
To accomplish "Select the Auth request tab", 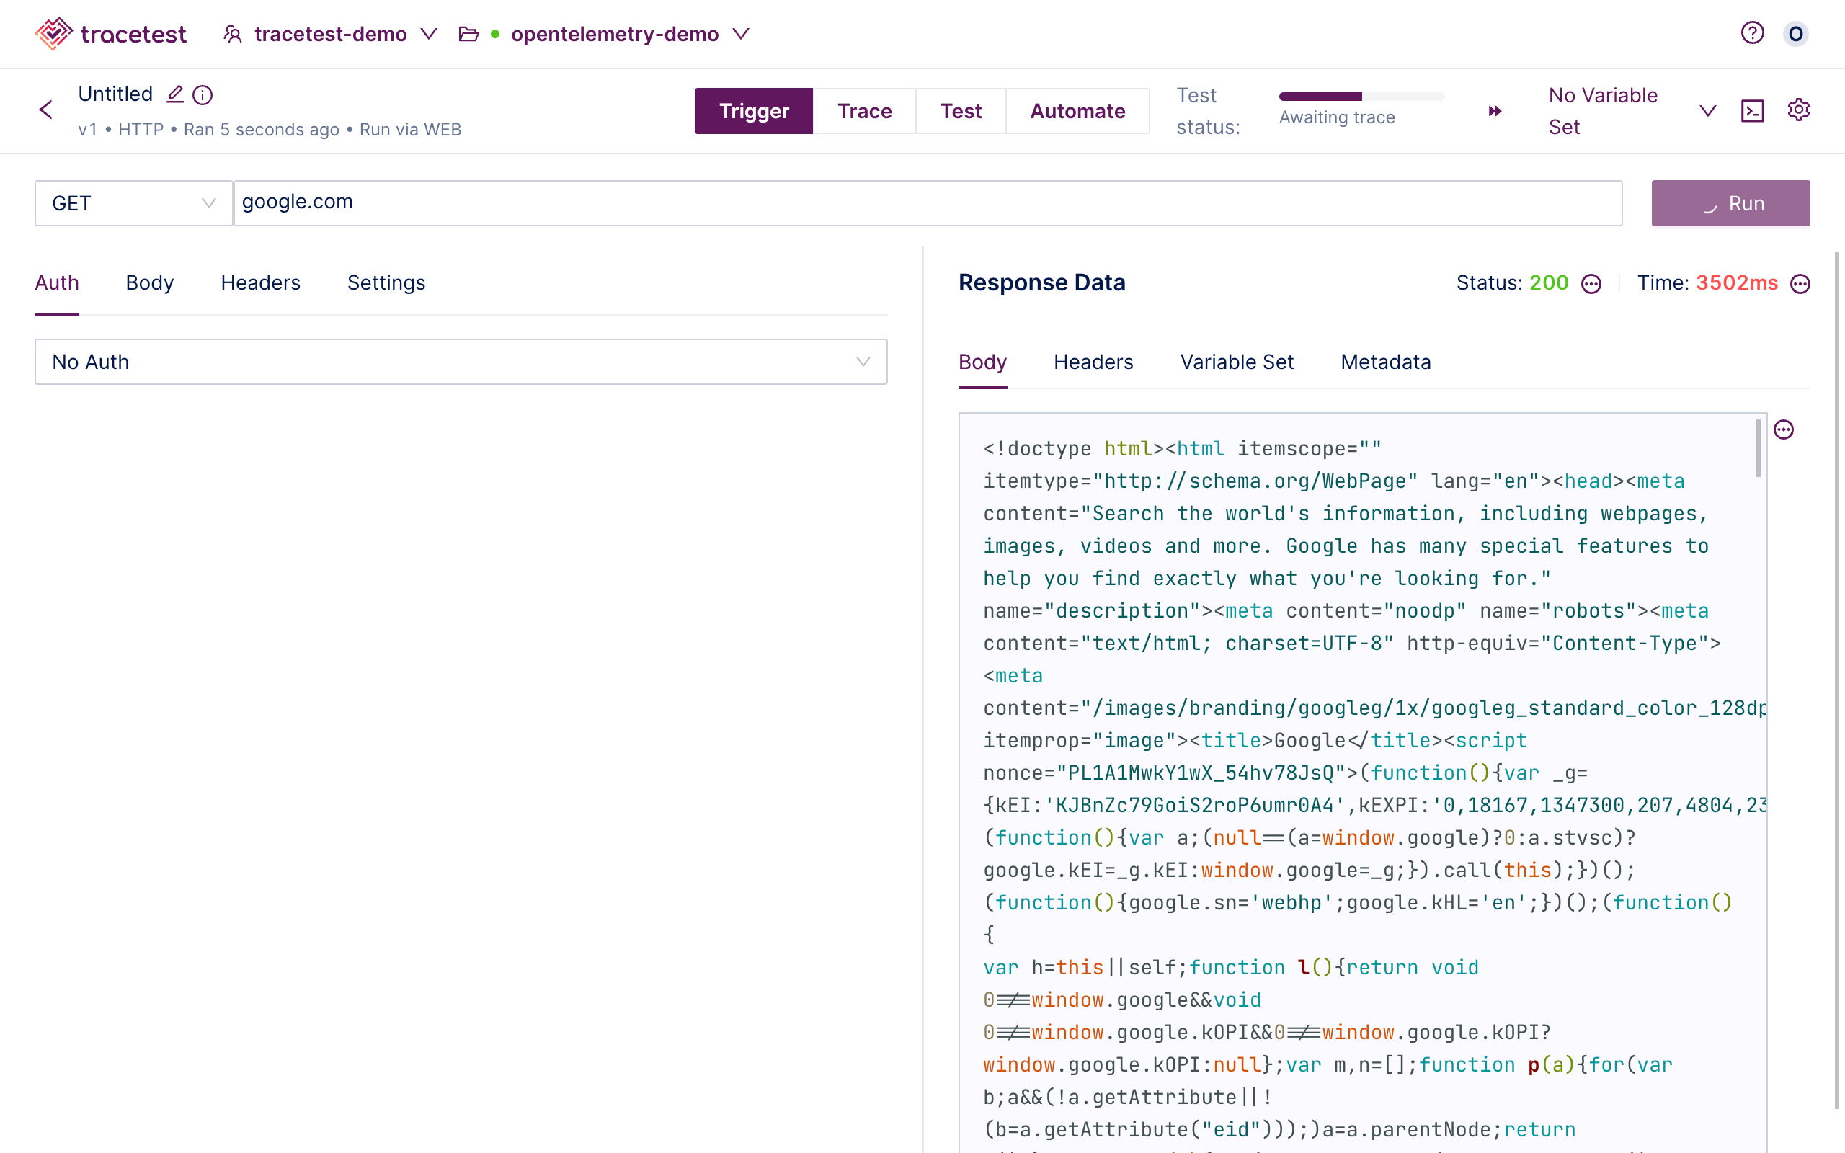I will 56,283.
